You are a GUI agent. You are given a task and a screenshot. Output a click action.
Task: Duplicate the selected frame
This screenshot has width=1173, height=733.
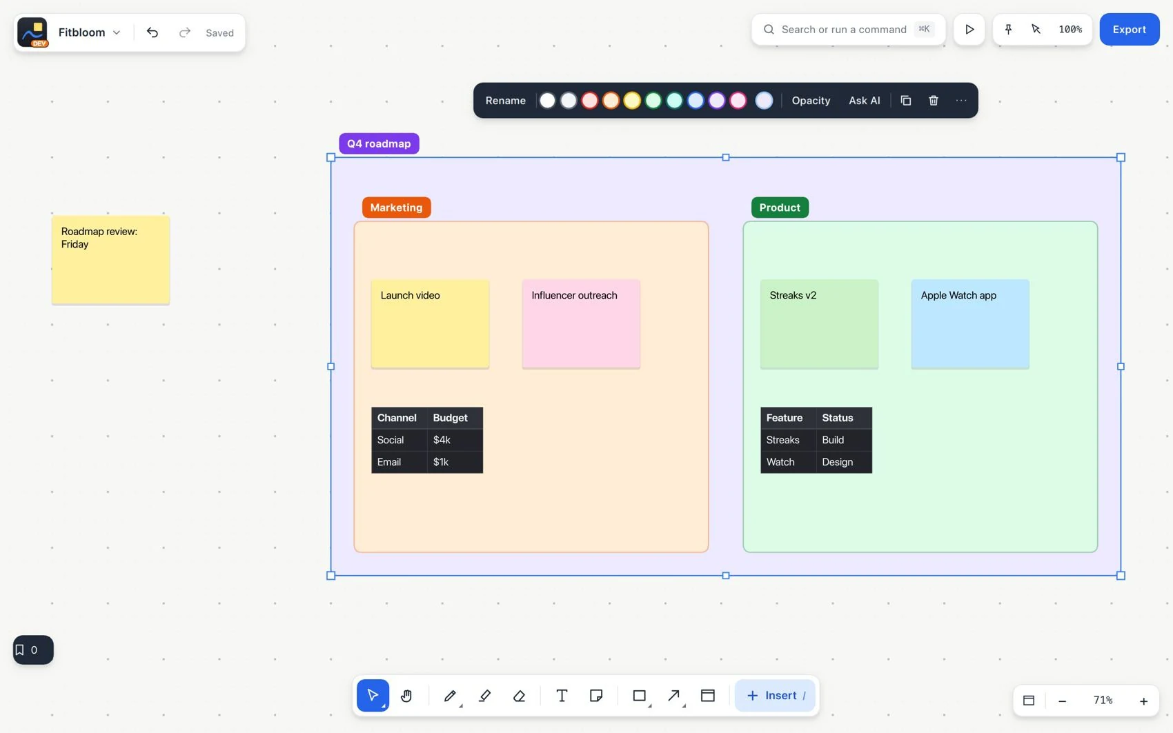click(905, 100)
